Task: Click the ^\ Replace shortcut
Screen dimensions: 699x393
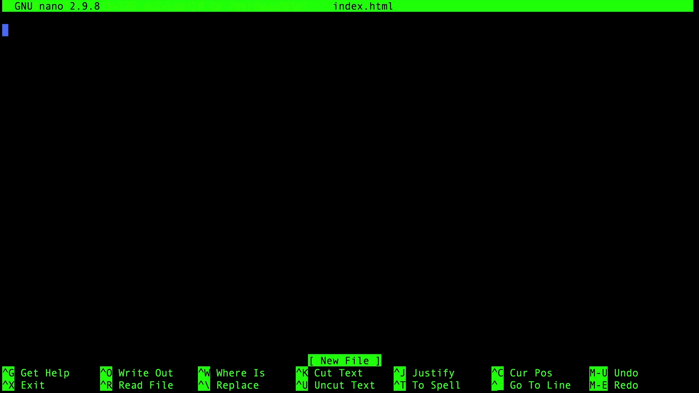Action: [237, 385]
